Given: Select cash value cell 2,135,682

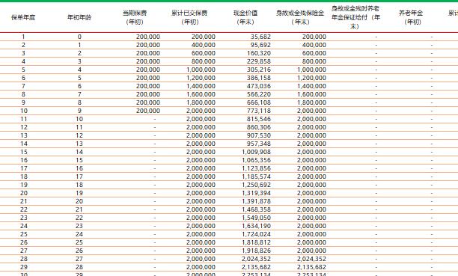Looking at the screenshot, I should (257, 267).
